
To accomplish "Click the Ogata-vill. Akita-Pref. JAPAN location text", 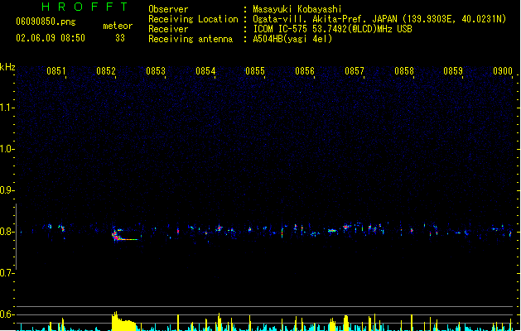I will tap(379, 19).
